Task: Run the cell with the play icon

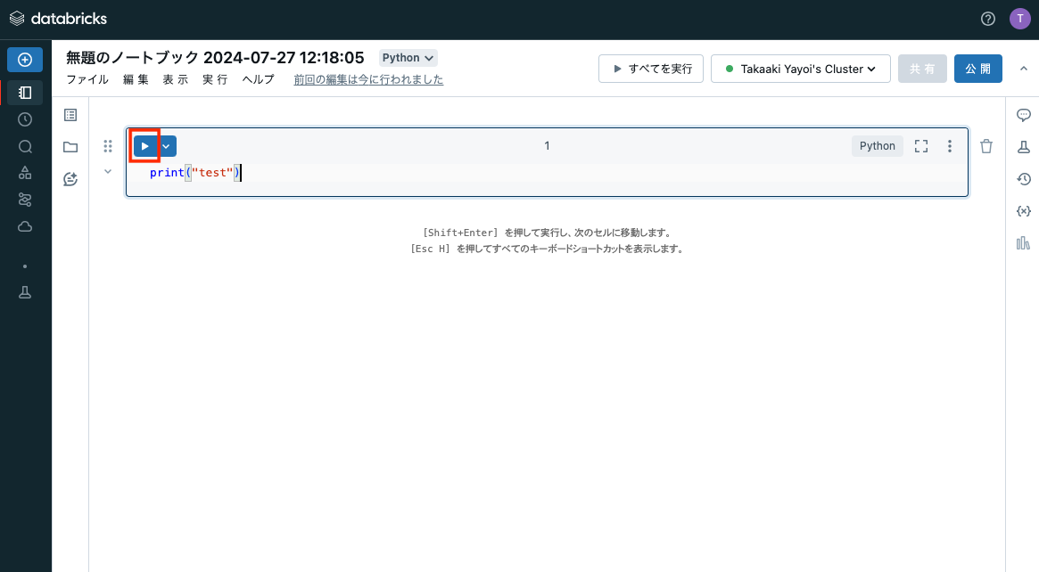Action: pyautogui.click(x=144, y=145)
